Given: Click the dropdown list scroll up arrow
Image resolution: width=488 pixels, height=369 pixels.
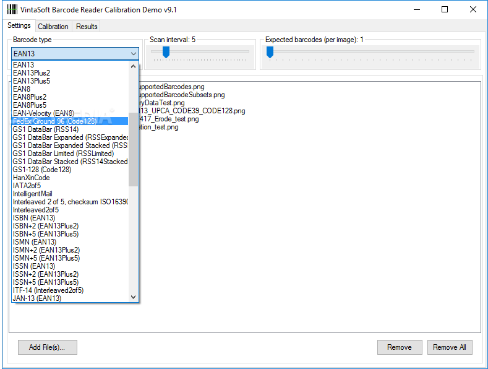Looking at the screenshot, I should coord(133,66).
